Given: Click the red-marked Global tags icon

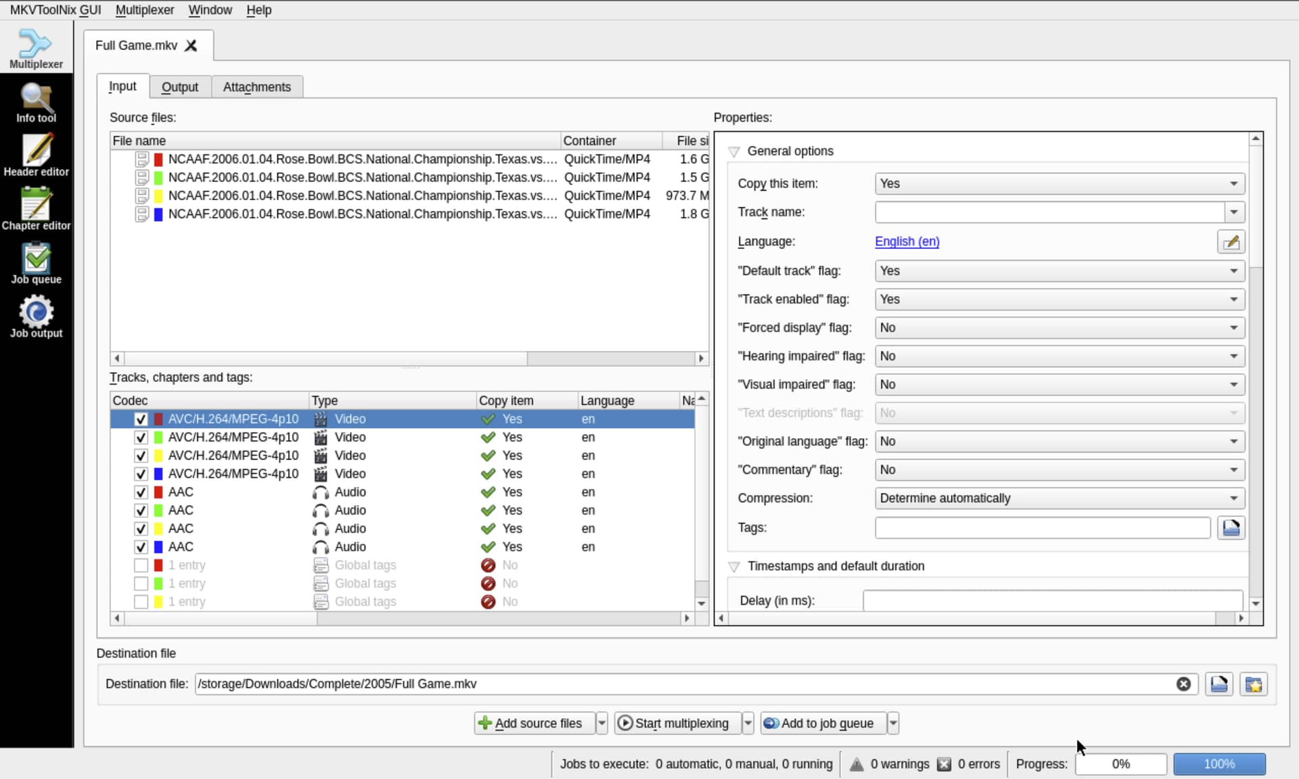Looking at the screenshot, I should tap(321, 565).
